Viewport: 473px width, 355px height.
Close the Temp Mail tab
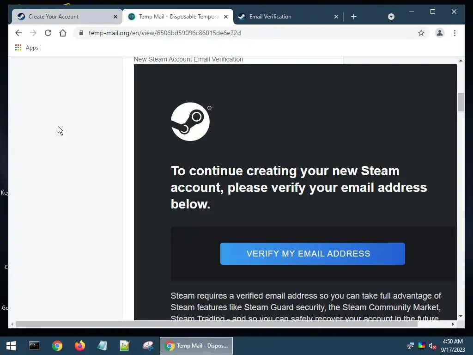tap(225, 17)
